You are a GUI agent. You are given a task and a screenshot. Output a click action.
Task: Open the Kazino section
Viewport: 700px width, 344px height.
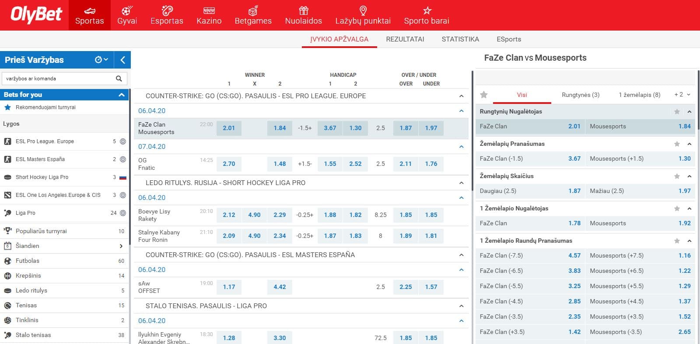point(209,15)
